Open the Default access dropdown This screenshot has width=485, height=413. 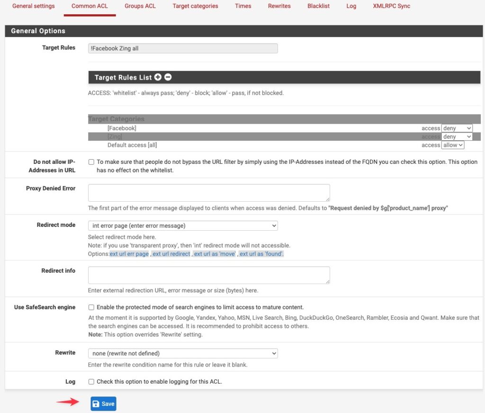453,145
